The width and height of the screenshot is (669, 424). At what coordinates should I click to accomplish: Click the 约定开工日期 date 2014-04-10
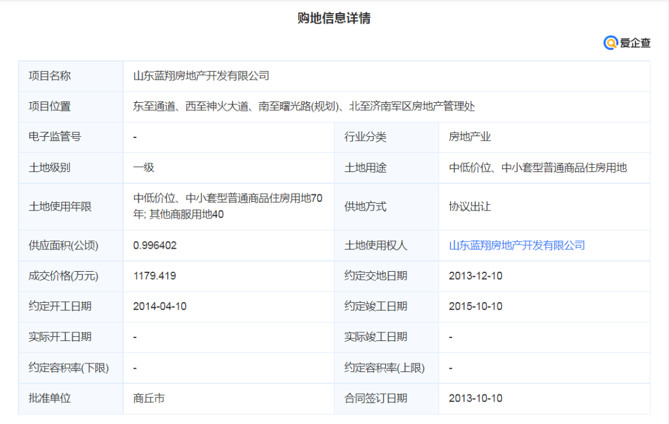point(160,306)
